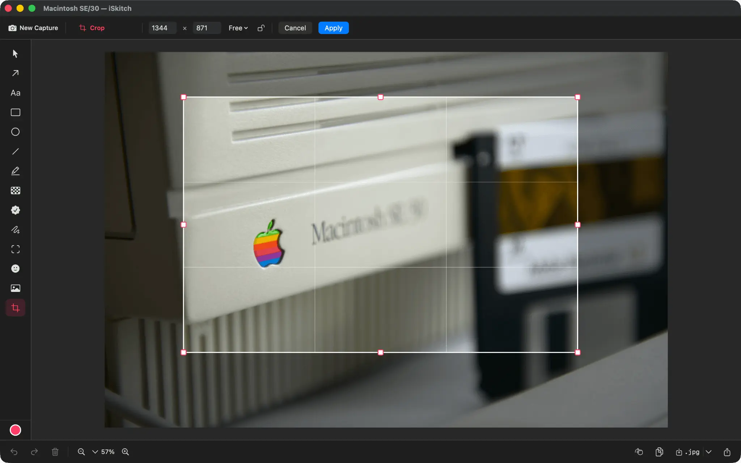The height and width of the screenshot is (463, 741).
Task: Open the 57% zoom level dropdown
Action: pyautogui.click(x=103, y=452)
